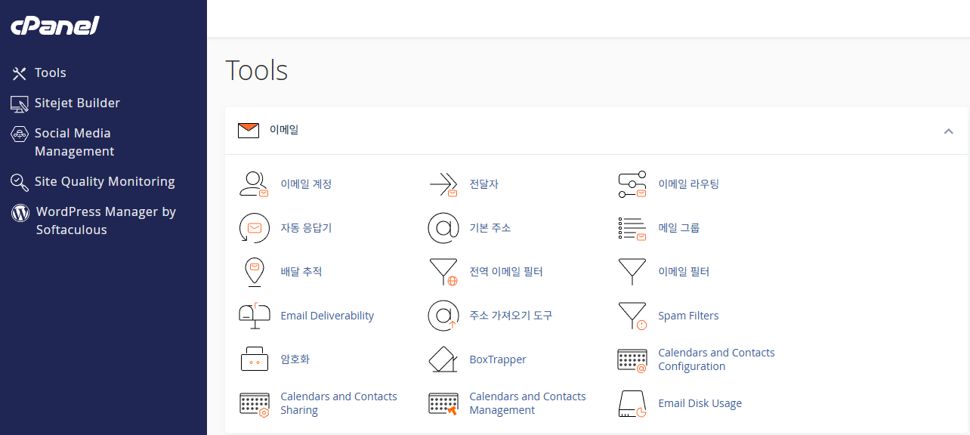Open the 이메일 라우팅 link

point(688,184)
